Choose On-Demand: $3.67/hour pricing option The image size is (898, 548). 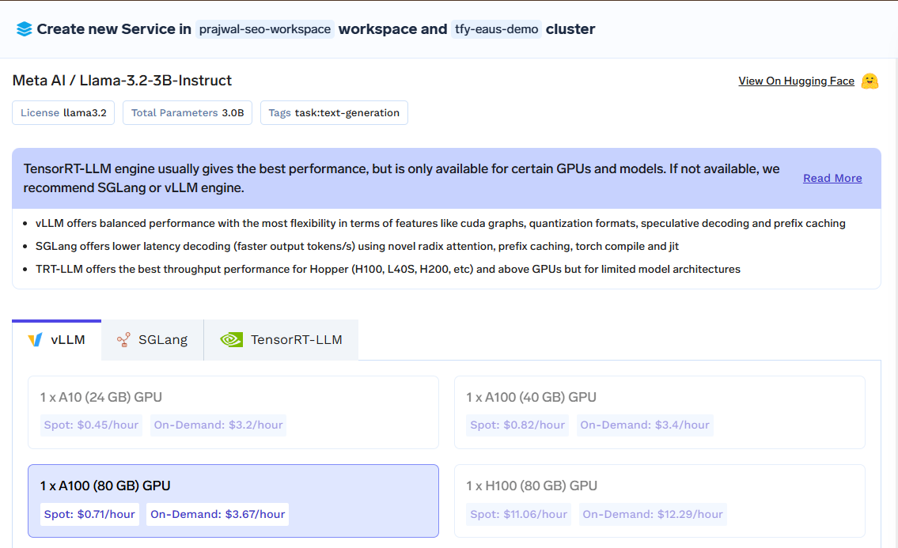(218, 514)
